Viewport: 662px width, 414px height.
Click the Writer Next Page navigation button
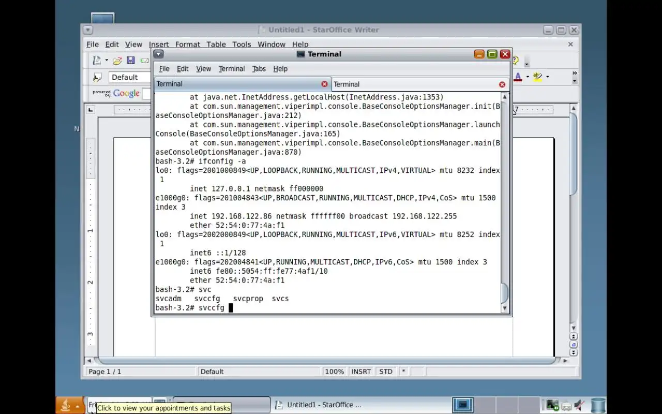(573, 352)
